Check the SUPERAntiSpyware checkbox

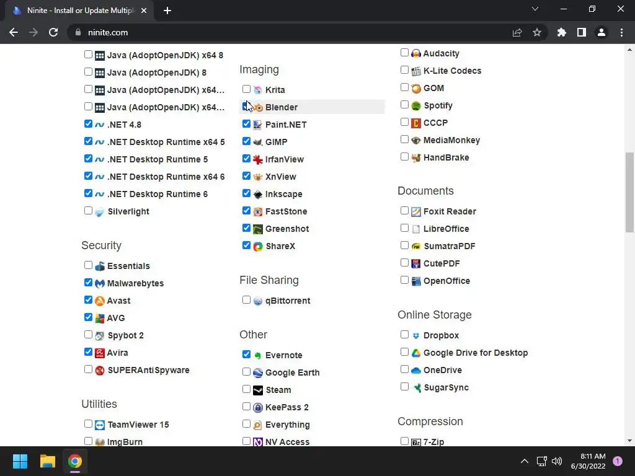point(88,369)
